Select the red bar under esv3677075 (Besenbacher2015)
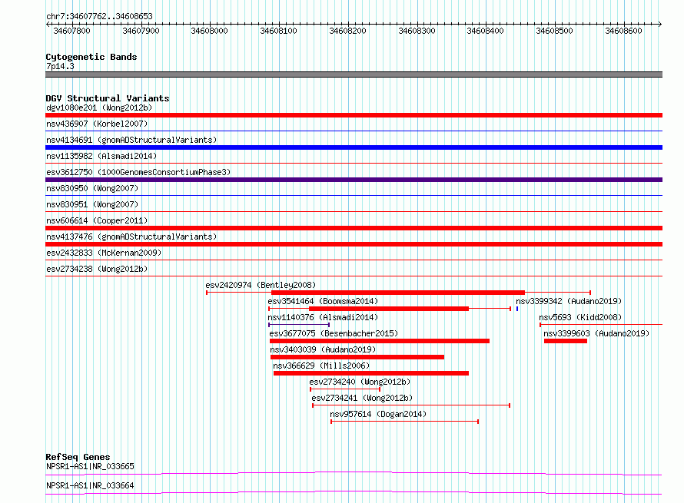 pos(380,341)
